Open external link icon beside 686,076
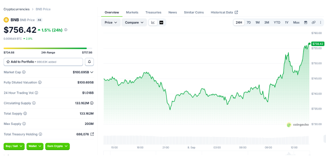This screenshot has height=161, width=326. click(92, 134)
